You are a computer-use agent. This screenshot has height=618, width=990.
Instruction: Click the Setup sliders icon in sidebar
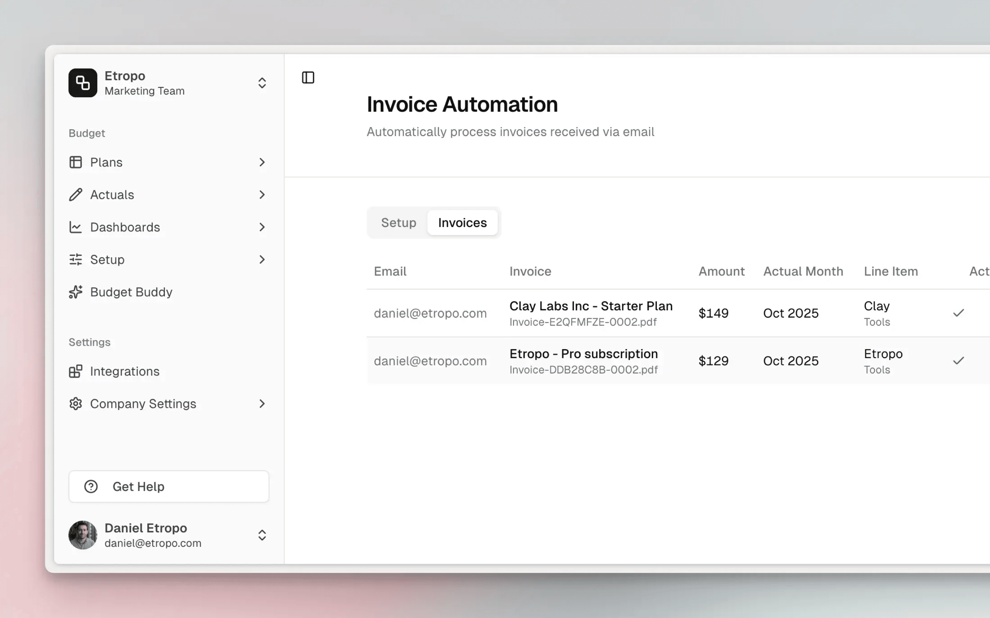(76, 260)
